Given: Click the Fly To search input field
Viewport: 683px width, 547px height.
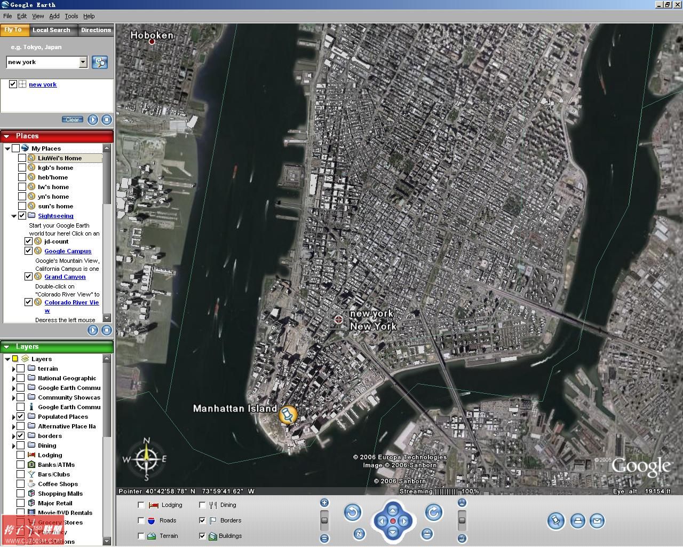Looking at the screenshot, I should pyautogui.click(x=43, y=62).
